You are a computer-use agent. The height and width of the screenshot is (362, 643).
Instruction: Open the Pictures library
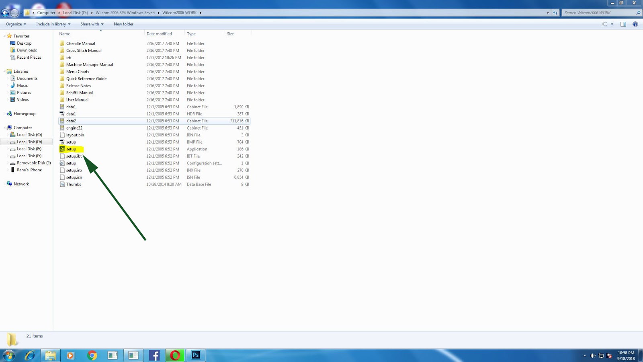[24, 93]
